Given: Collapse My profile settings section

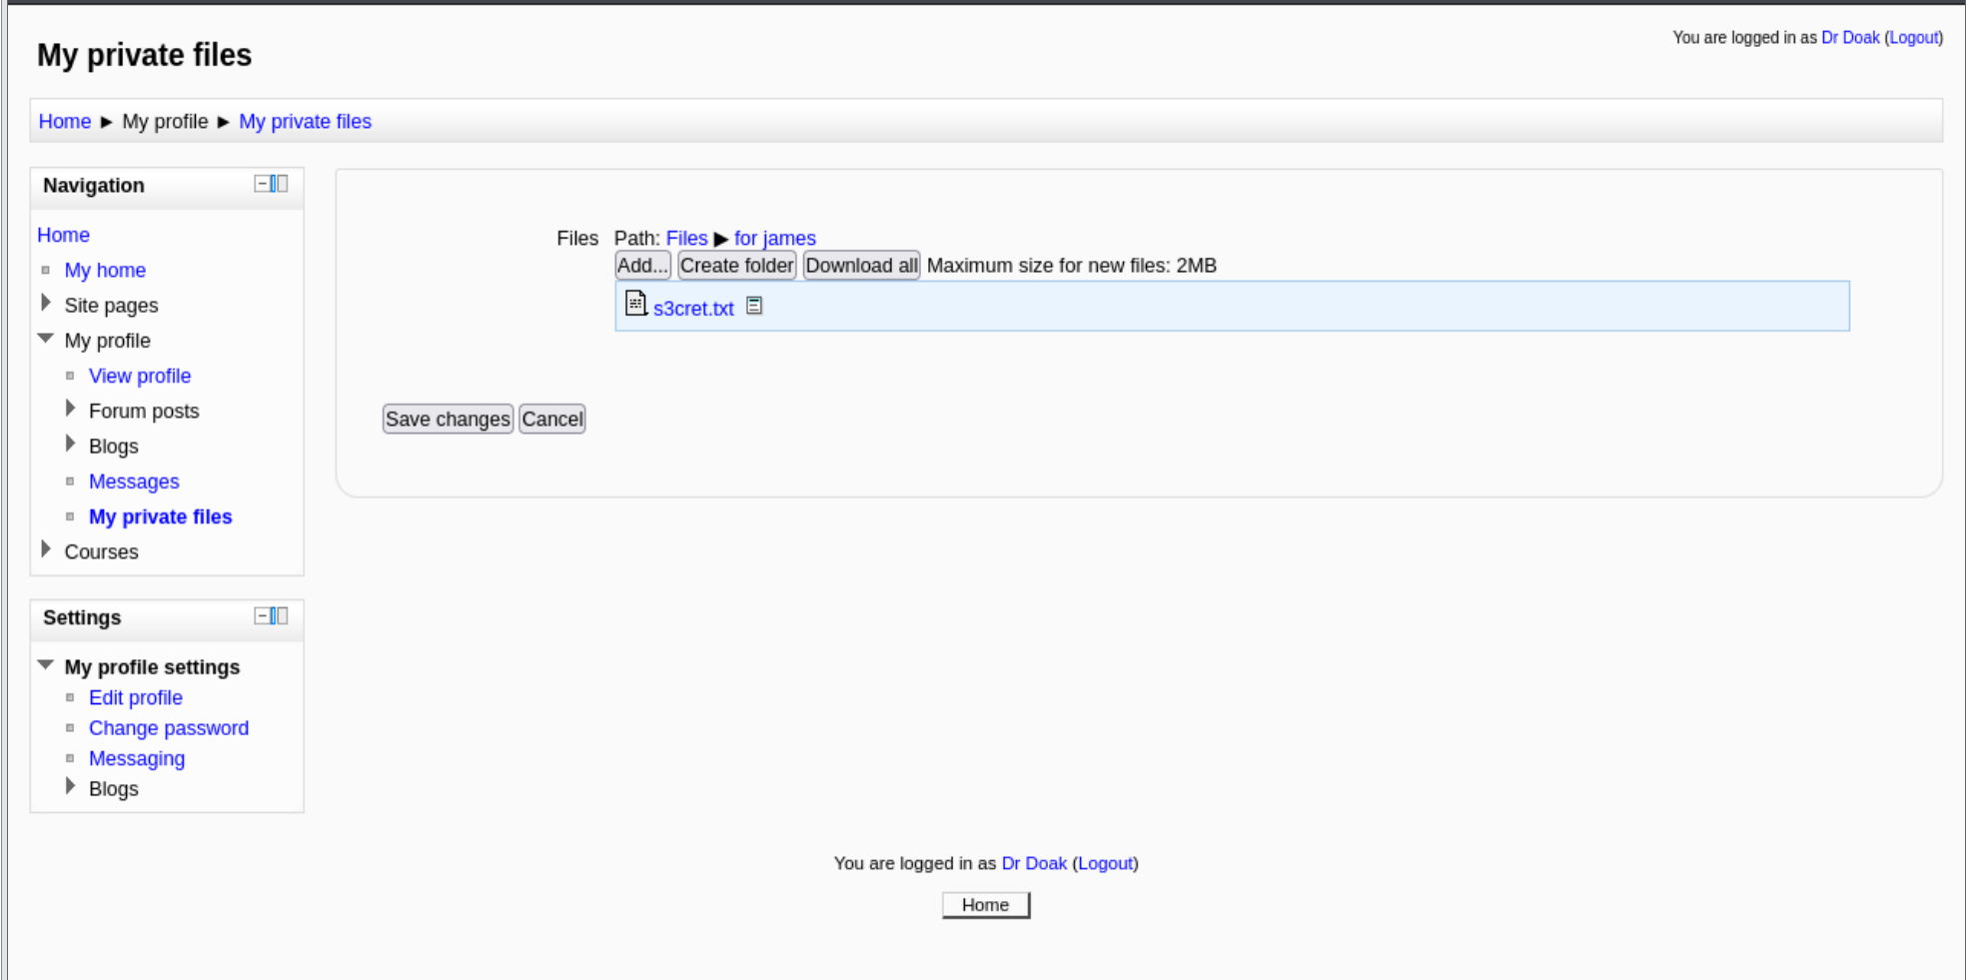Looking at the screenshot, I should pos(46,664).
